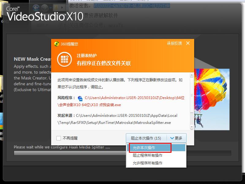The image size is (245, 184).
Task: Click the "Please wait while we configure" status text
Action: (x=62, y=147)
